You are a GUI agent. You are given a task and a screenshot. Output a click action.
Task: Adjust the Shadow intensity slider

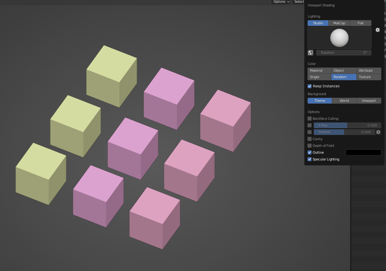344,132
